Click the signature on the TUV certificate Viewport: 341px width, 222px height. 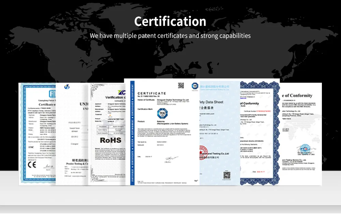(169, 158)
